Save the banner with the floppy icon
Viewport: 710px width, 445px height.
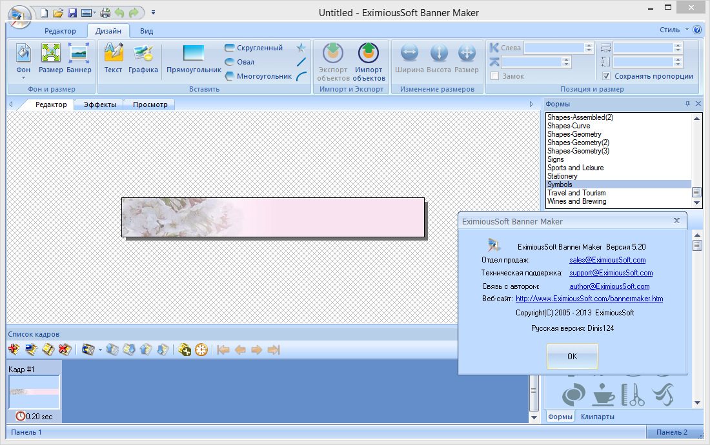[72, 13]
